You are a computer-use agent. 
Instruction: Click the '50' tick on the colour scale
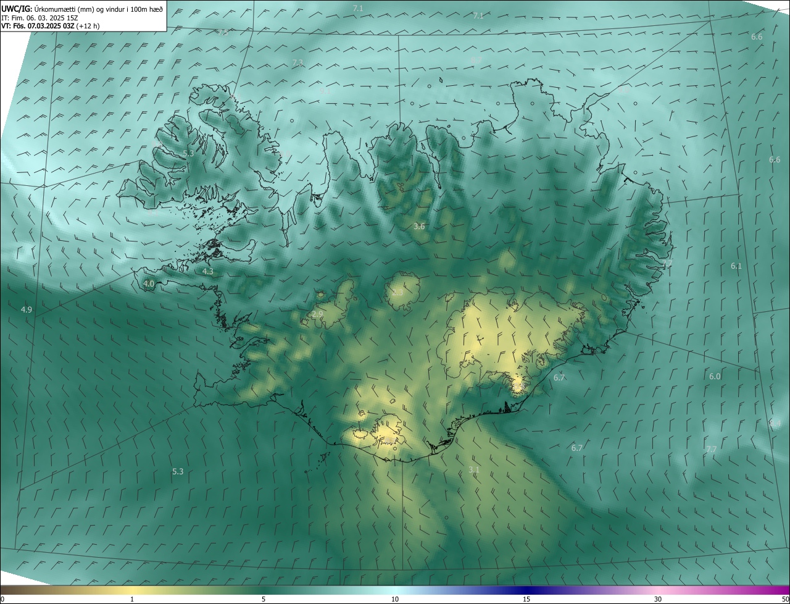pyautogui.click(x=785, y=599)
